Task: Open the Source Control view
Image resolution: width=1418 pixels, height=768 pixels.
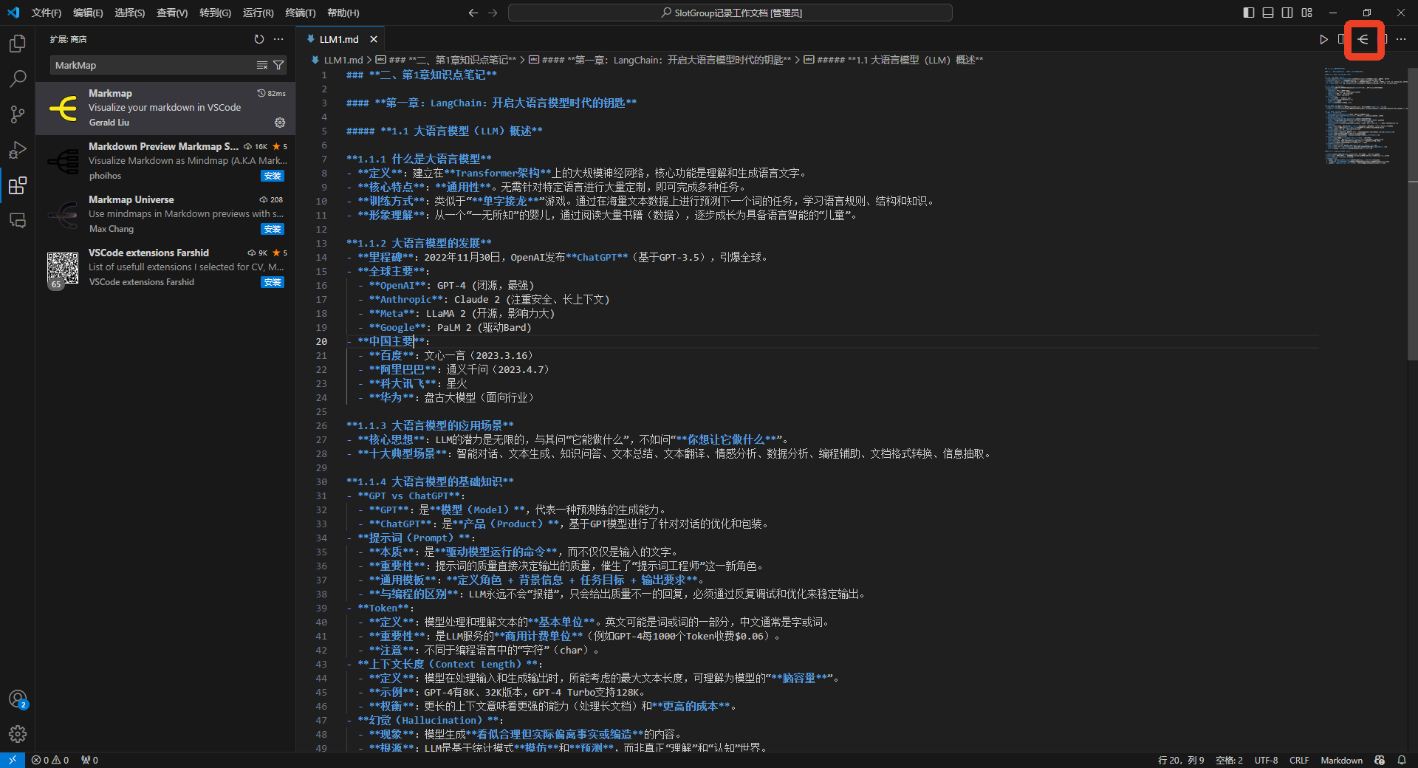Action: click(x=18, y=114)
